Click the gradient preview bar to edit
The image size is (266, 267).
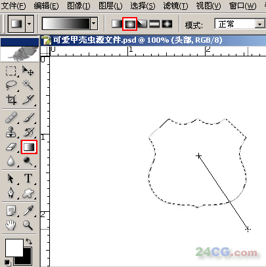click(x=66, y=24)
